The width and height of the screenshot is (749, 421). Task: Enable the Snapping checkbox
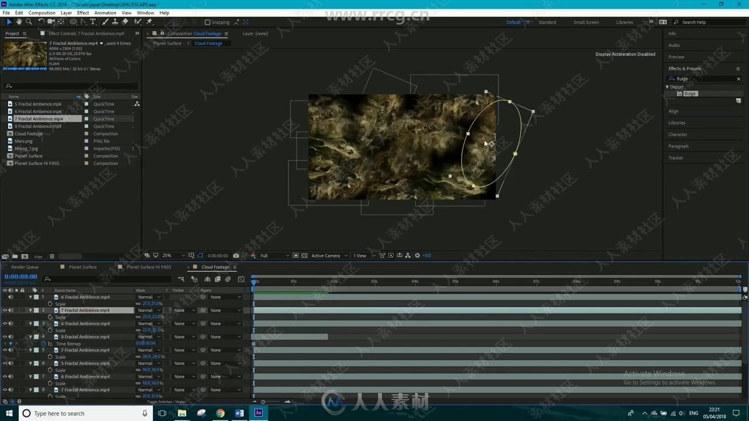(207, 22)
